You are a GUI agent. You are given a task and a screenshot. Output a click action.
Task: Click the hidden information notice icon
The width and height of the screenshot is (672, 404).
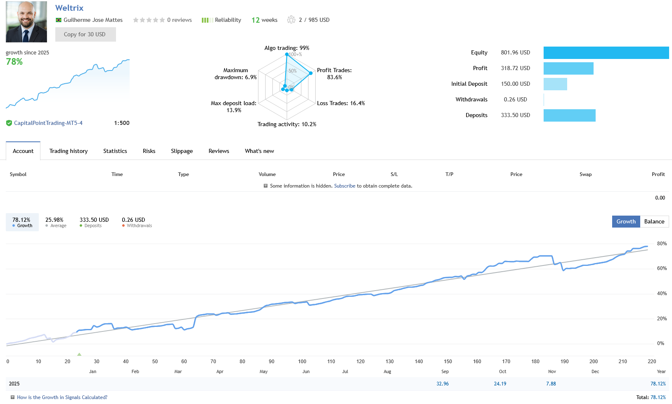(265, 186)
